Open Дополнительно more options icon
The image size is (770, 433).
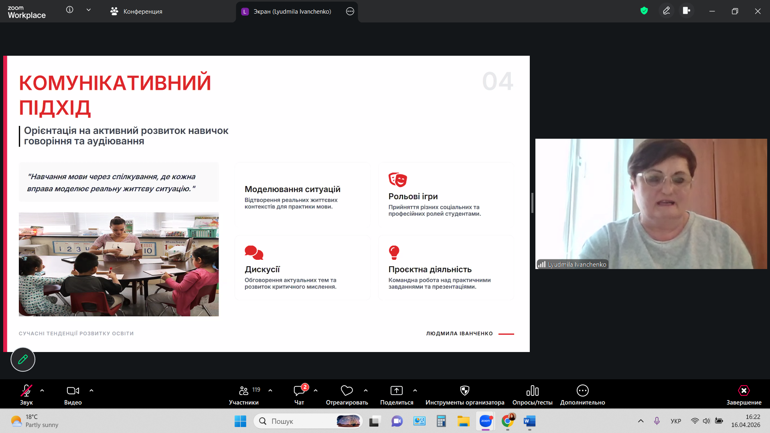click(582, 391)
